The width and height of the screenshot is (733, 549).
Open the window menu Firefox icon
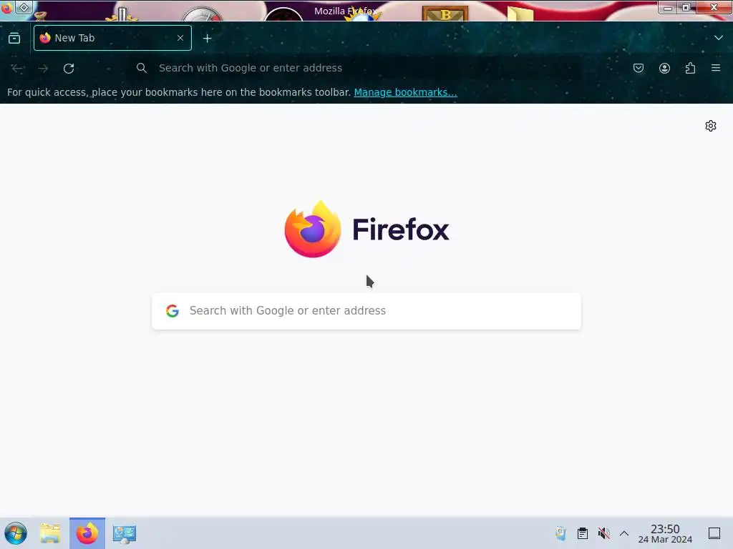click(x=6, y=8)
